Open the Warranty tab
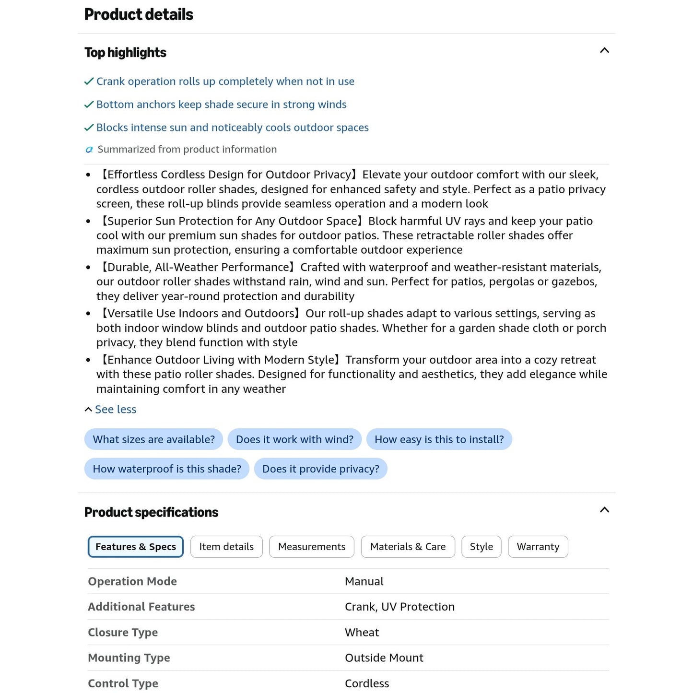The height and width of the screenshot is (693, 693). 538,547
